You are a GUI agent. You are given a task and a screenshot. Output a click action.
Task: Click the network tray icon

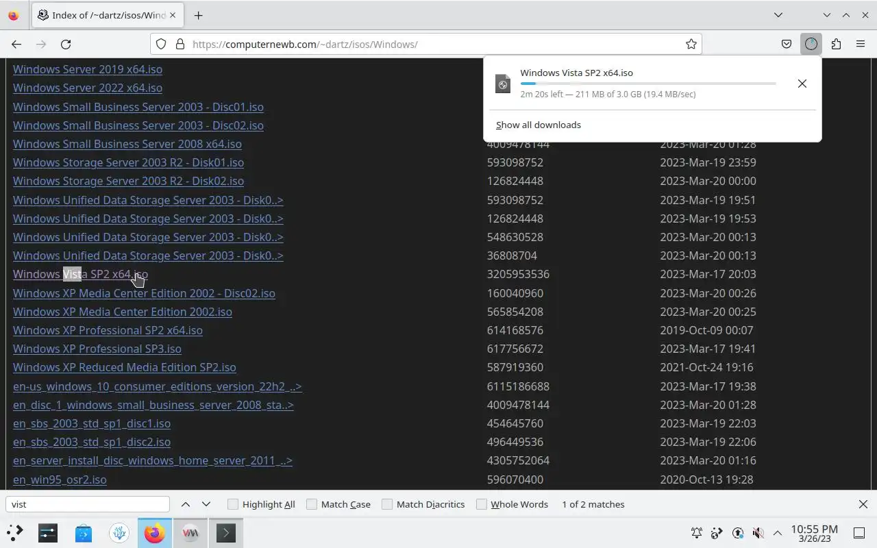tap(717, 532)
